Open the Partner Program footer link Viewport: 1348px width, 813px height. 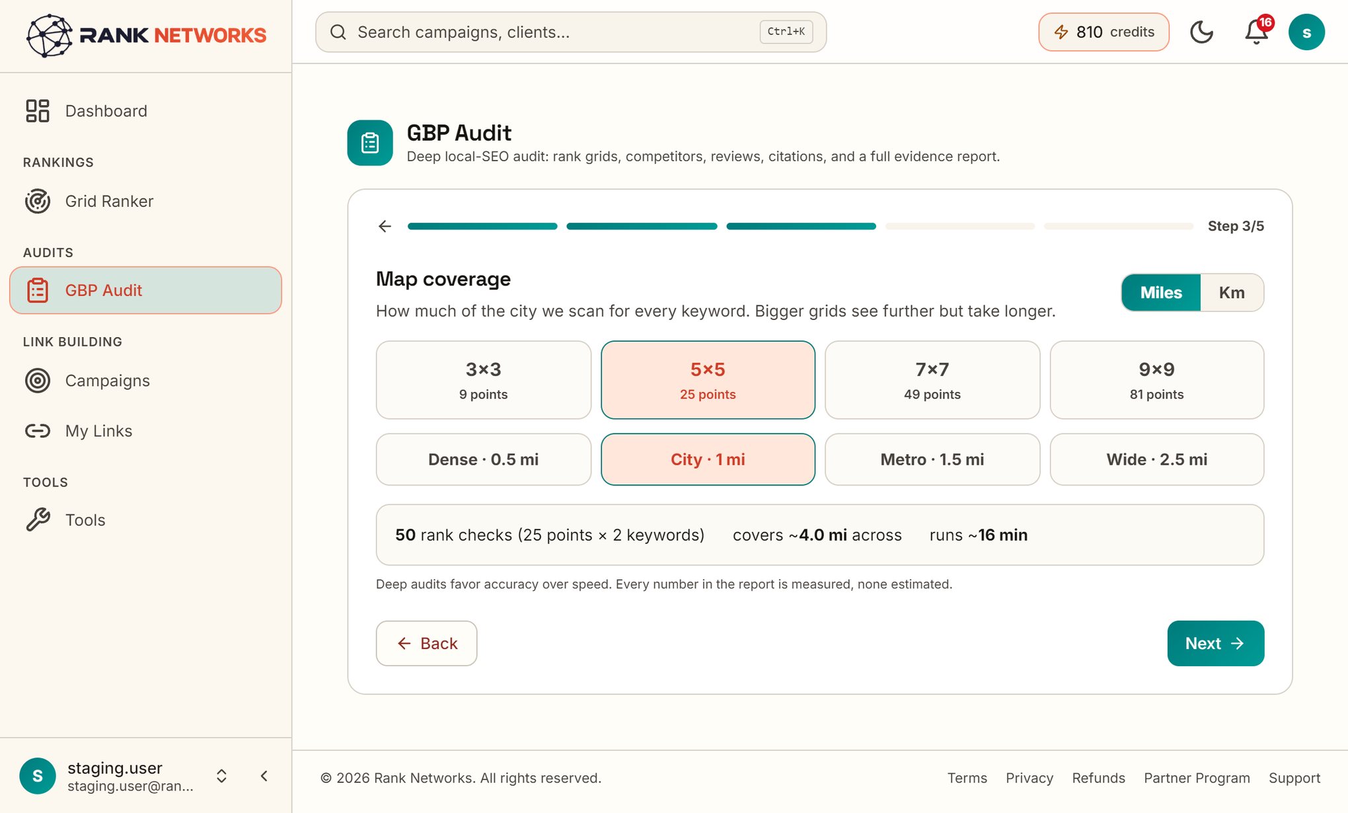tap(1197, 778)
